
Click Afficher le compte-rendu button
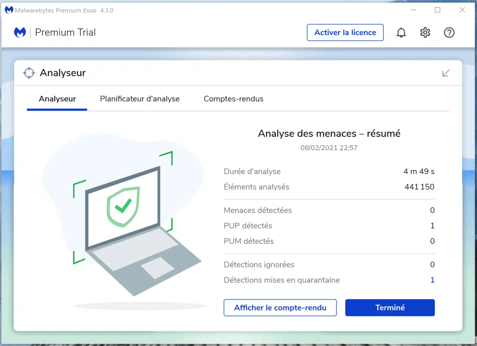pyautogui.click(x=280, y=307)
